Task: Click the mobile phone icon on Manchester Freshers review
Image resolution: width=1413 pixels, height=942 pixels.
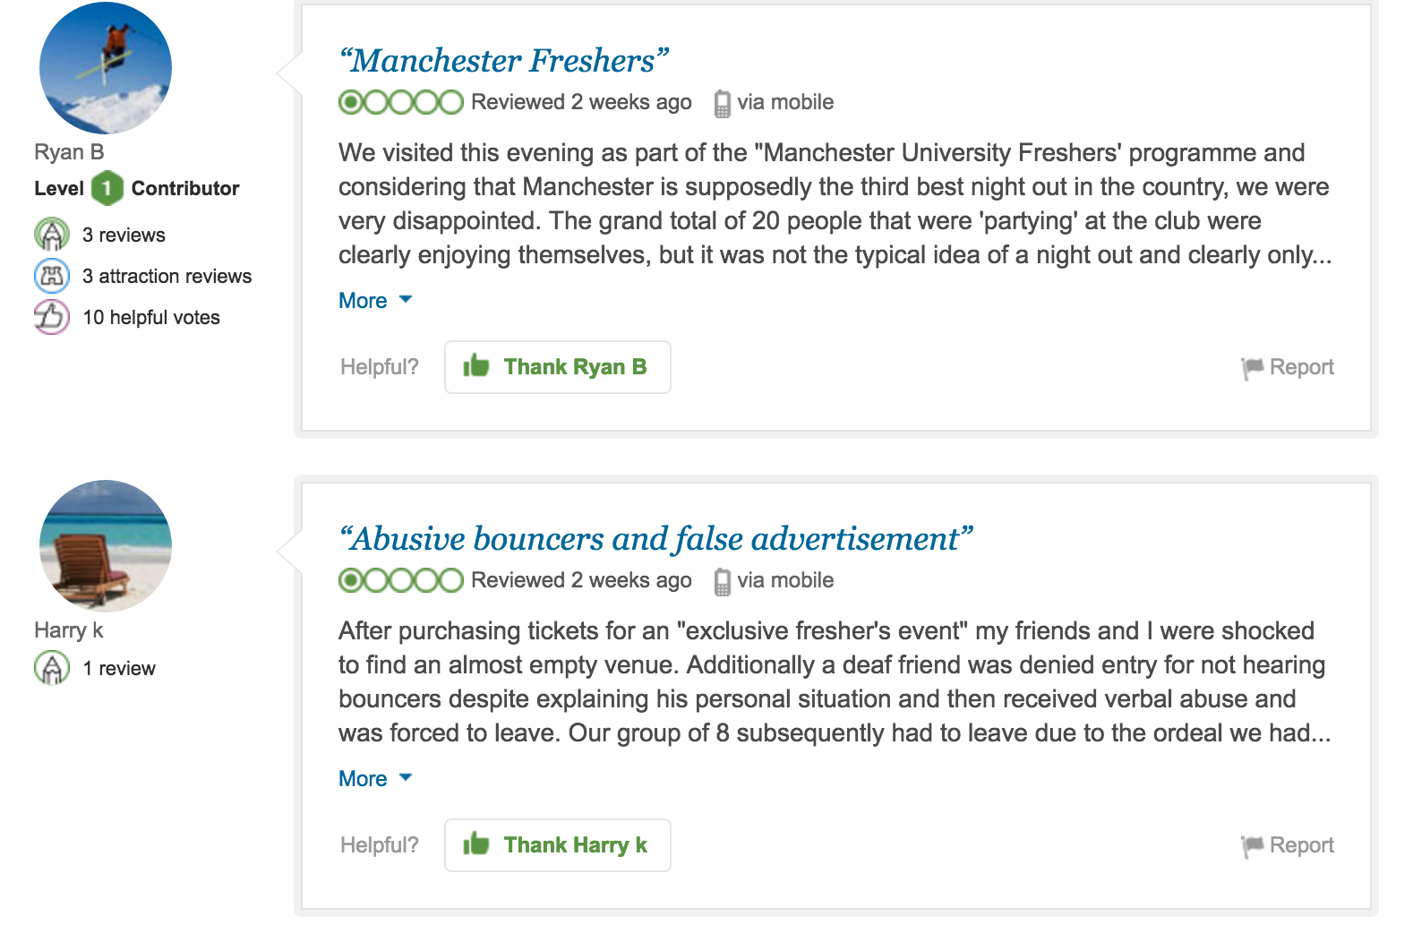Action: (722, 104)
